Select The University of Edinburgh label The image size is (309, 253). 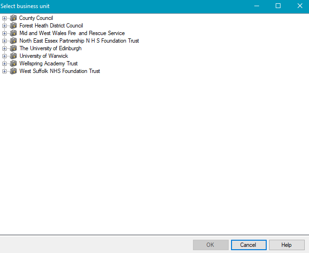pos(50,48)
